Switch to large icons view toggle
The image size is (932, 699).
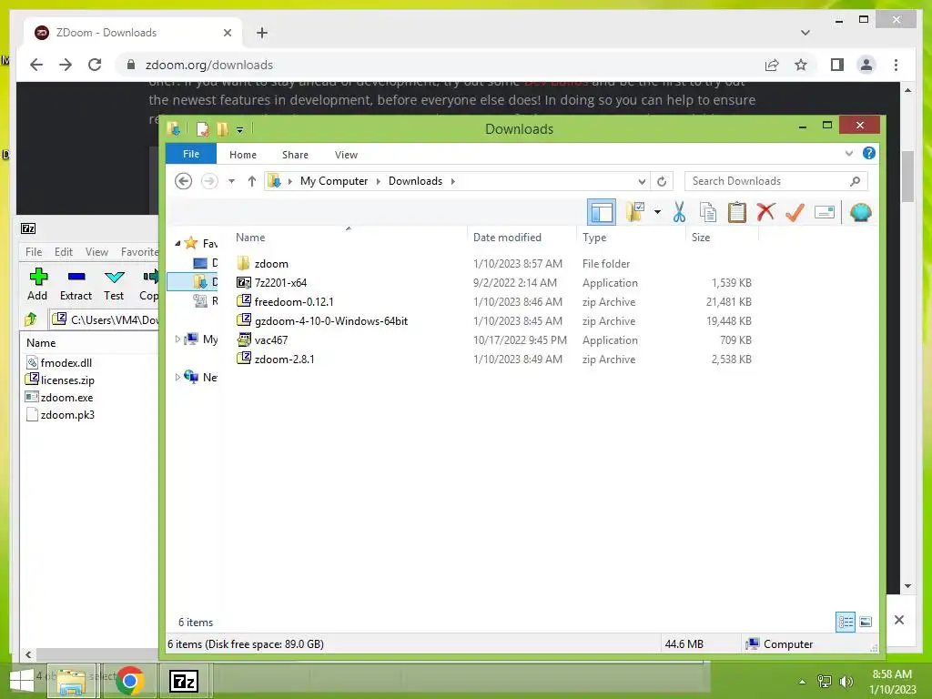coord(866,622)
